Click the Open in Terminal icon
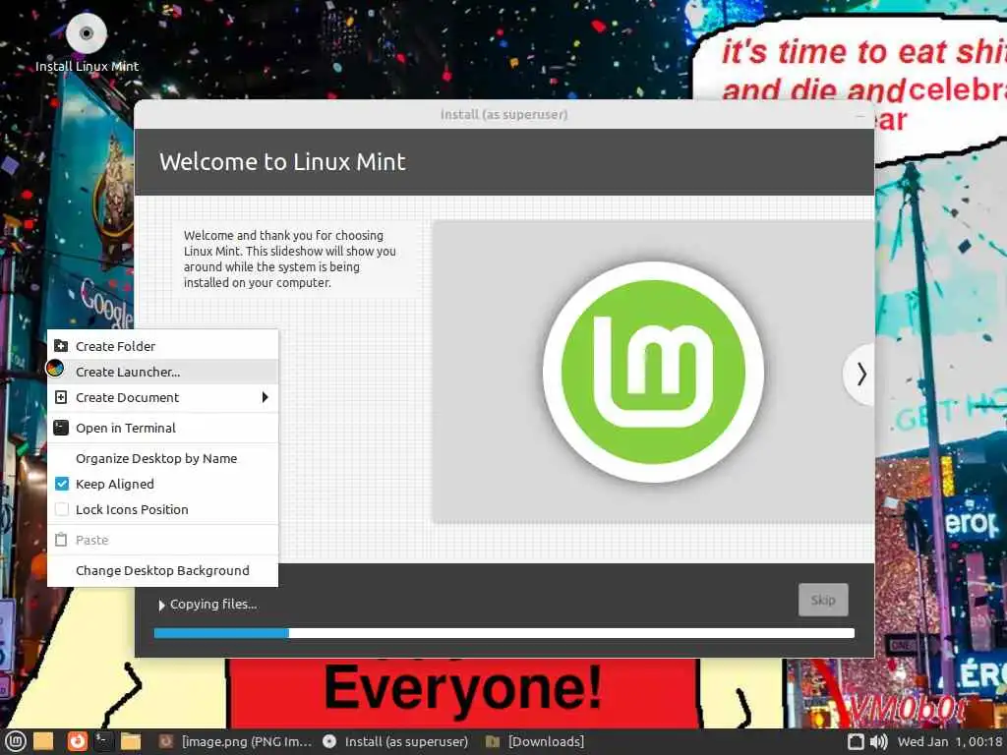The image size is (1007, 755). coord(61,428)
